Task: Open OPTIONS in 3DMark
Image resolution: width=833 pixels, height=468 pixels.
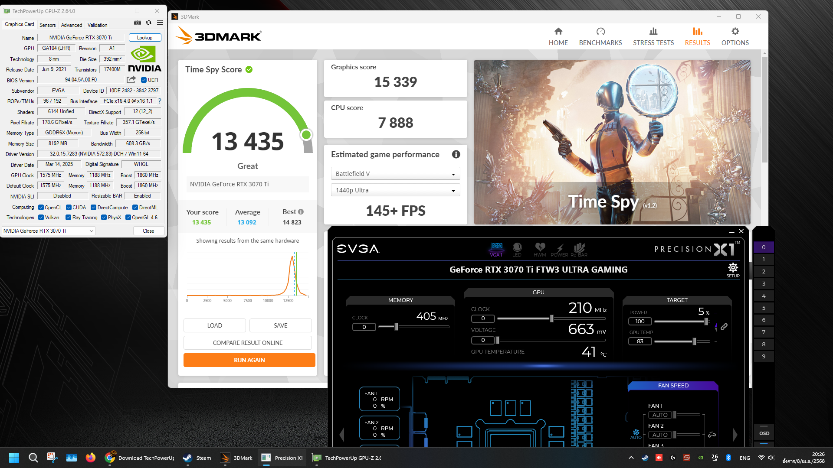Action: click(735, 36)
